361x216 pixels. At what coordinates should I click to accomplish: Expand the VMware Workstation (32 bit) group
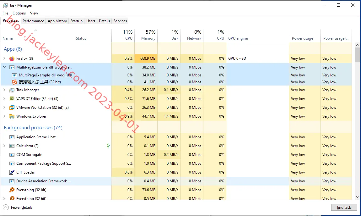click(x=4, y=107)
